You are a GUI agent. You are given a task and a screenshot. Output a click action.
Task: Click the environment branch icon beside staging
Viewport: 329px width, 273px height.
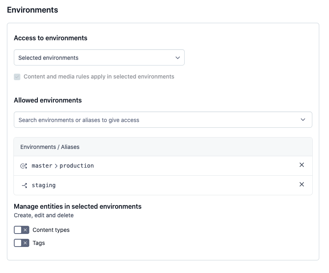[25, 185]
